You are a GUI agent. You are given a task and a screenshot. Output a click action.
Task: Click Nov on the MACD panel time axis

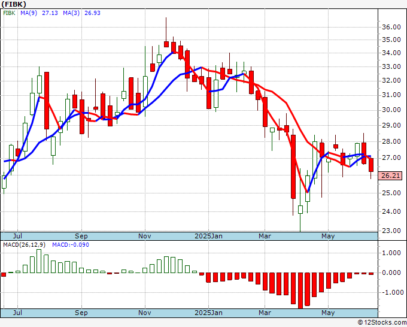click(x=145, y=313)
